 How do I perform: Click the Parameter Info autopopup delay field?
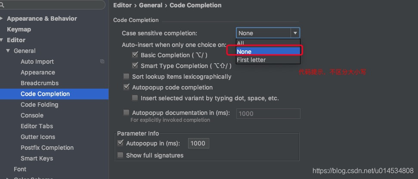pos(198,143)
